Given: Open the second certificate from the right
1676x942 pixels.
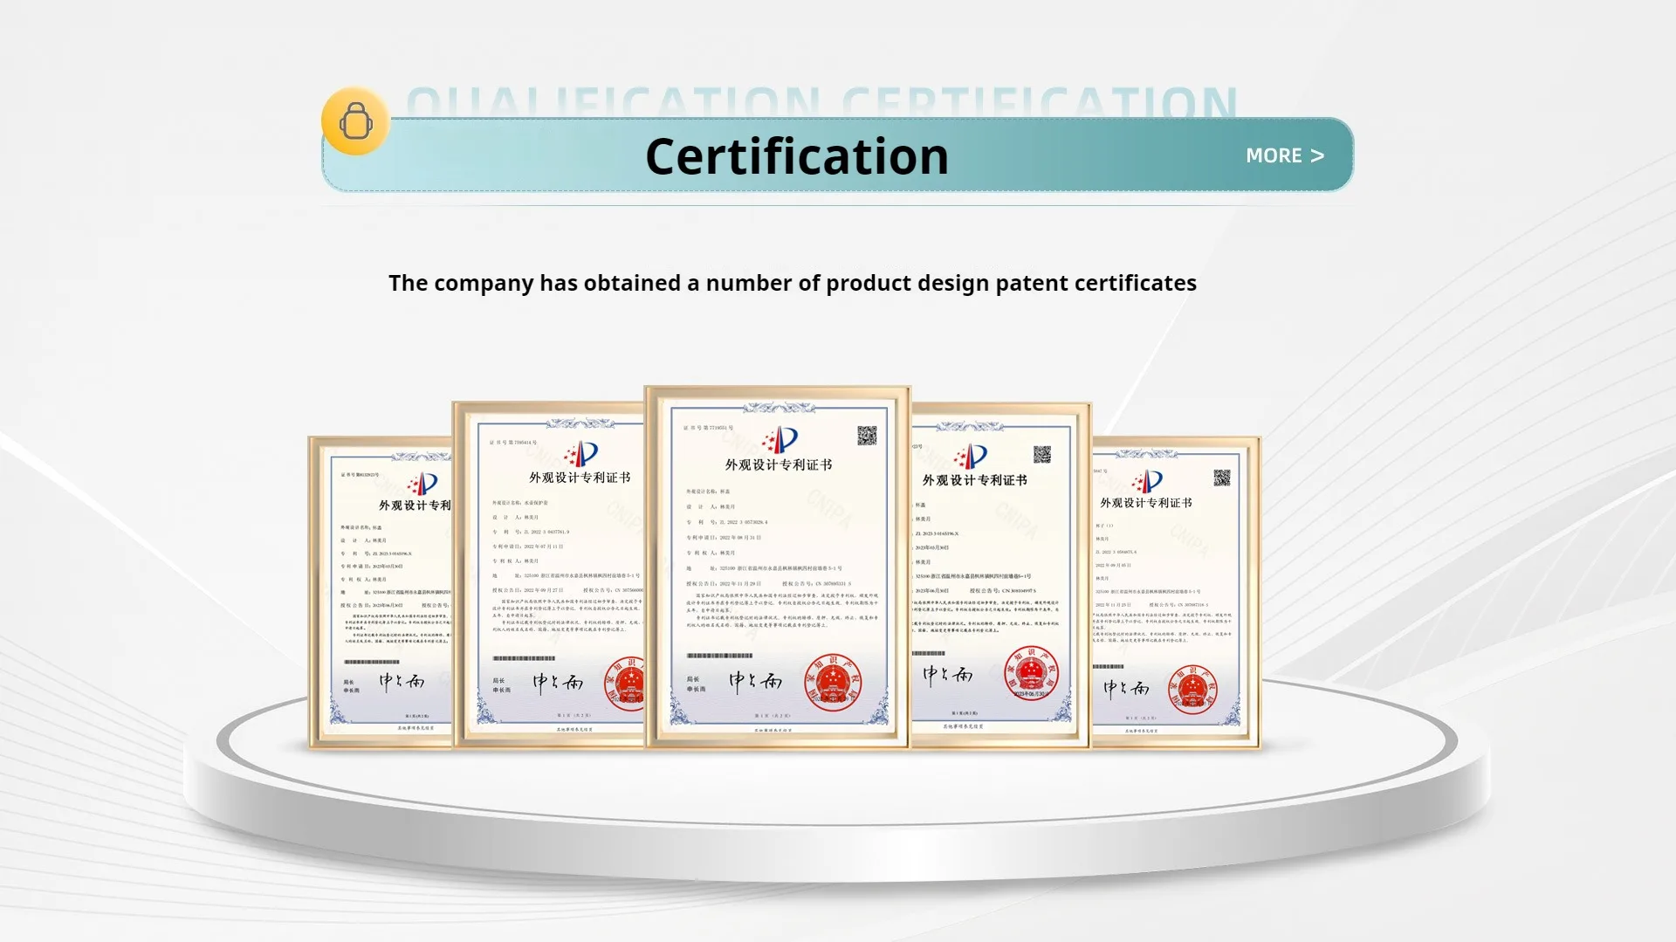Looking at the screenshot, I should [x=1001, y=575].
